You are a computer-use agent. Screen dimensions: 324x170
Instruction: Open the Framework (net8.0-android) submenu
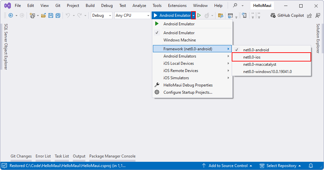pos(192,49)
